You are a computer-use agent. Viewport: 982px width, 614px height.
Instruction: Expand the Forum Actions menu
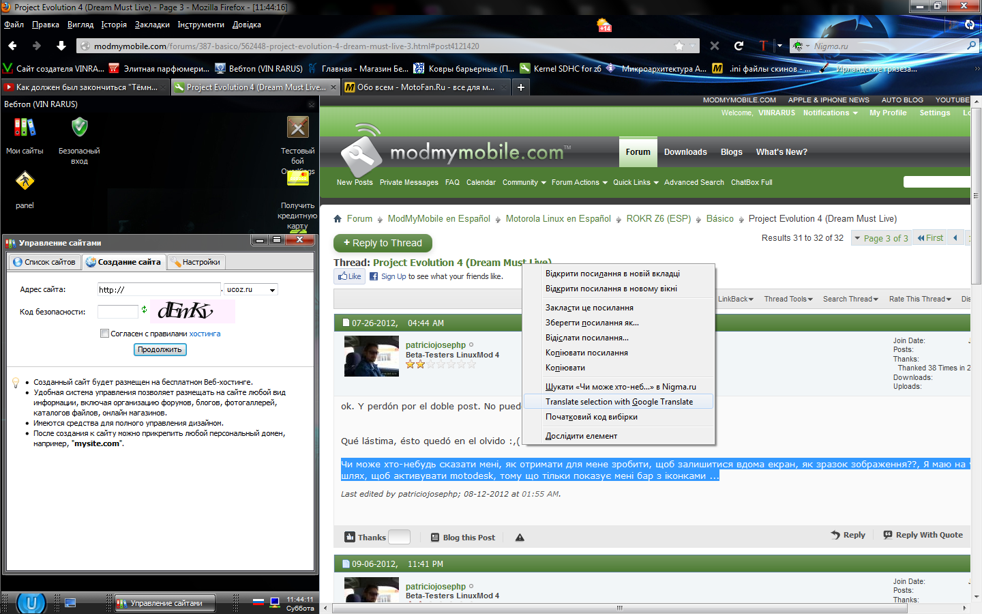click(x=579, y=183)
